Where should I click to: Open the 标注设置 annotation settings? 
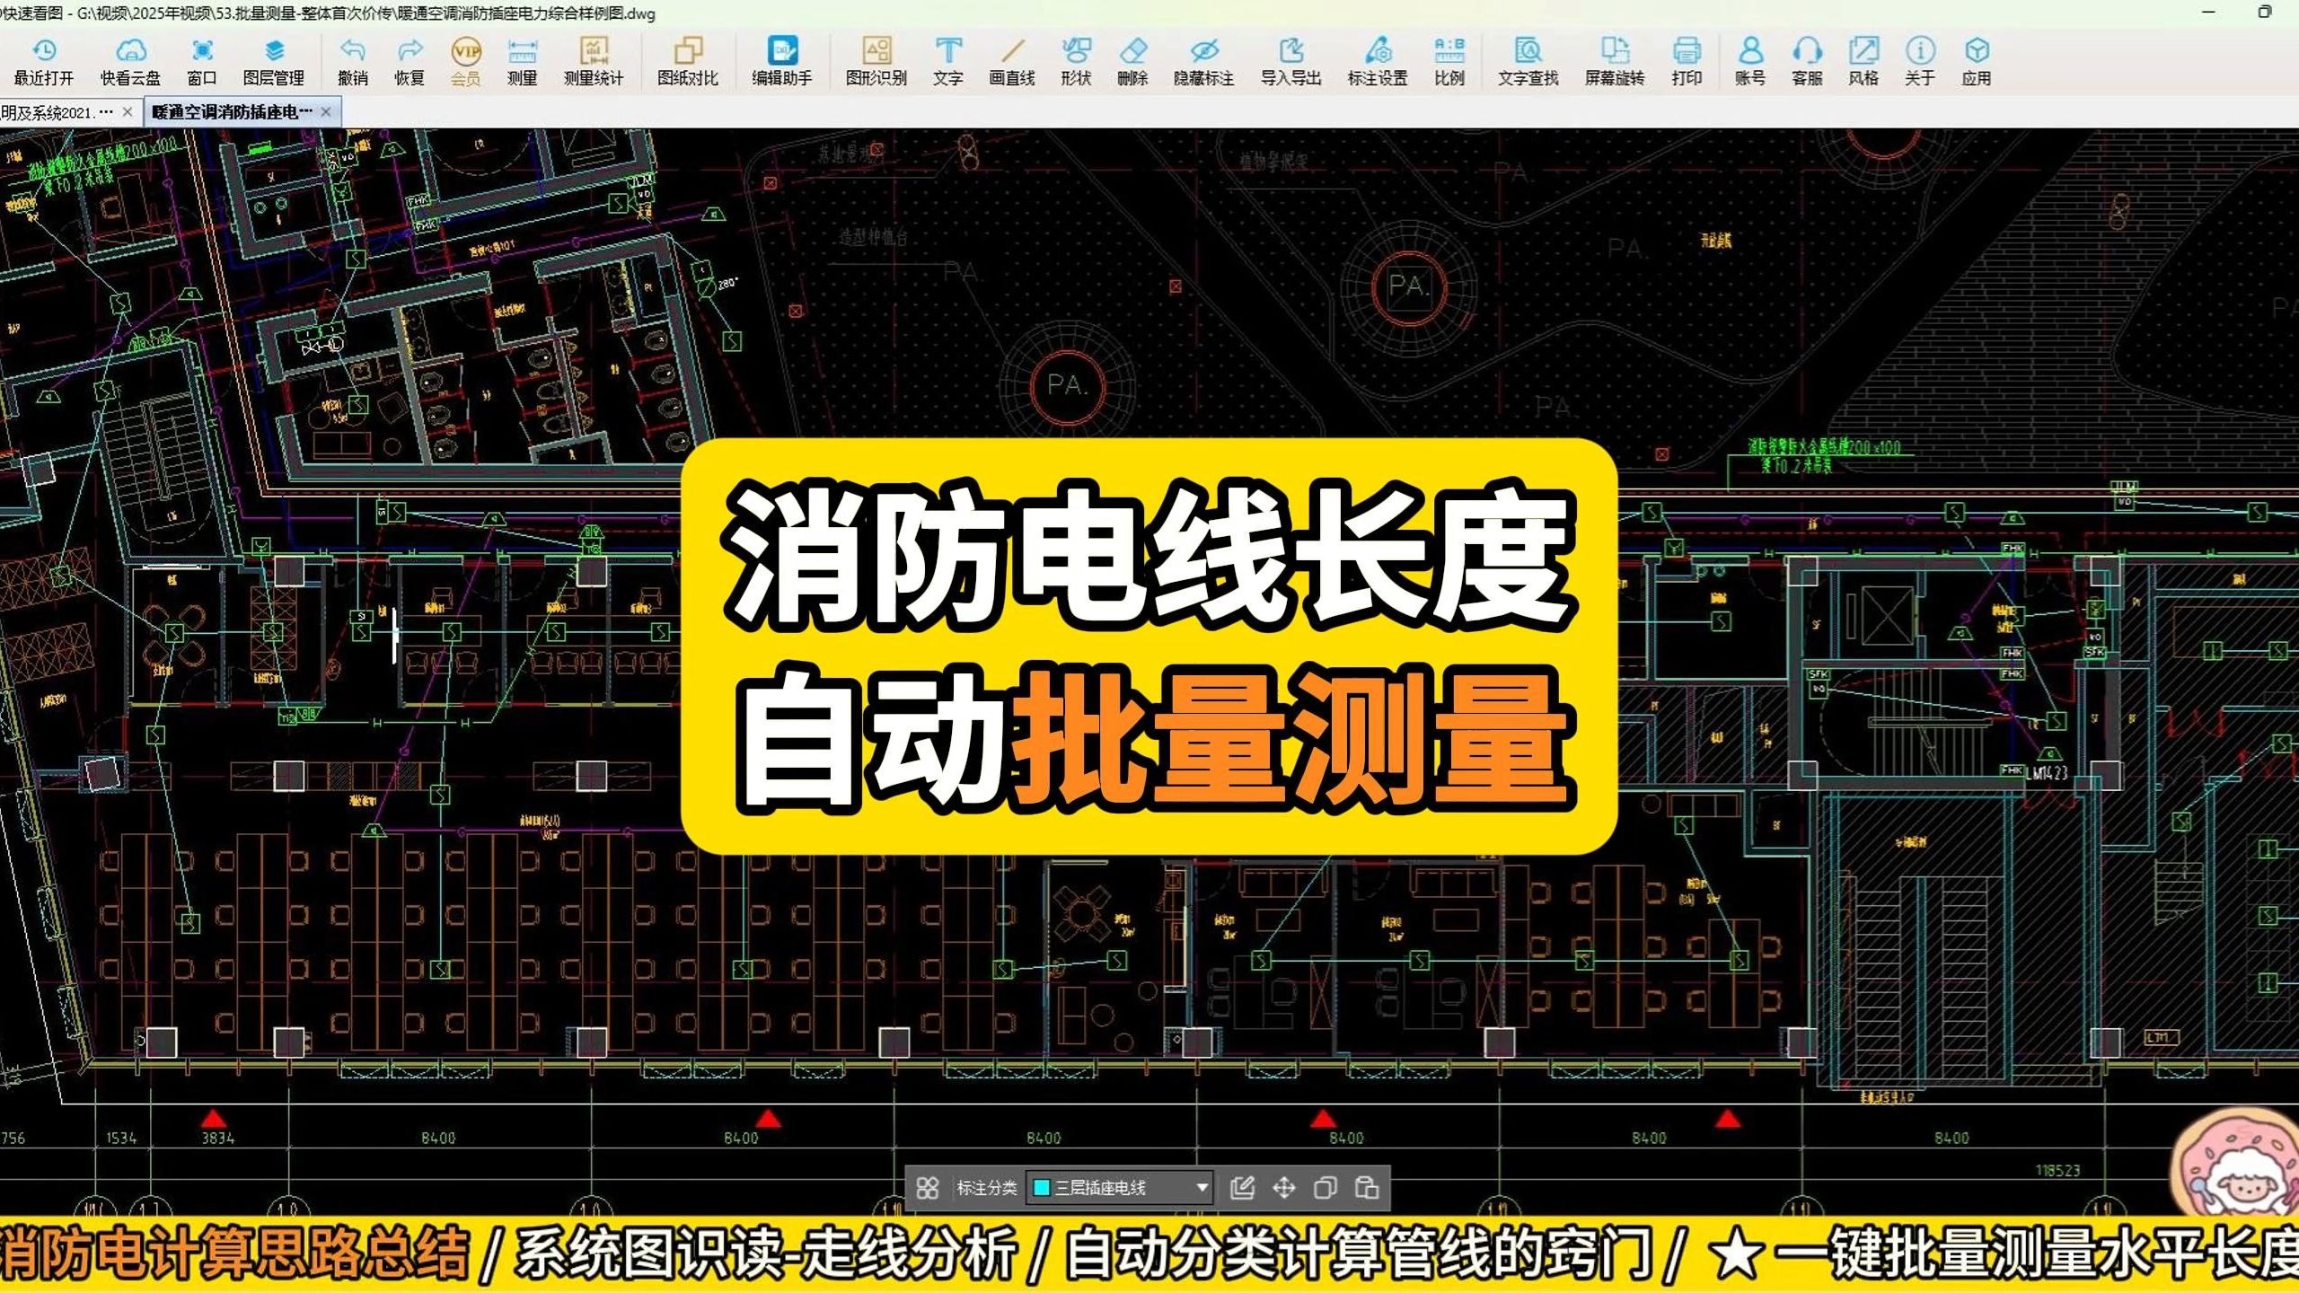tap(1377, 61)
